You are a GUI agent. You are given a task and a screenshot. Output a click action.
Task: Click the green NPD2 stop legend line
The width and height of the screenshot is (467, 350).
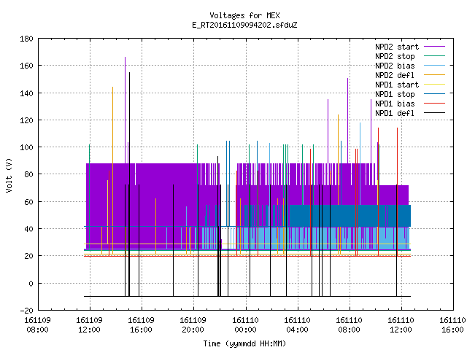[x=434, y=56]
